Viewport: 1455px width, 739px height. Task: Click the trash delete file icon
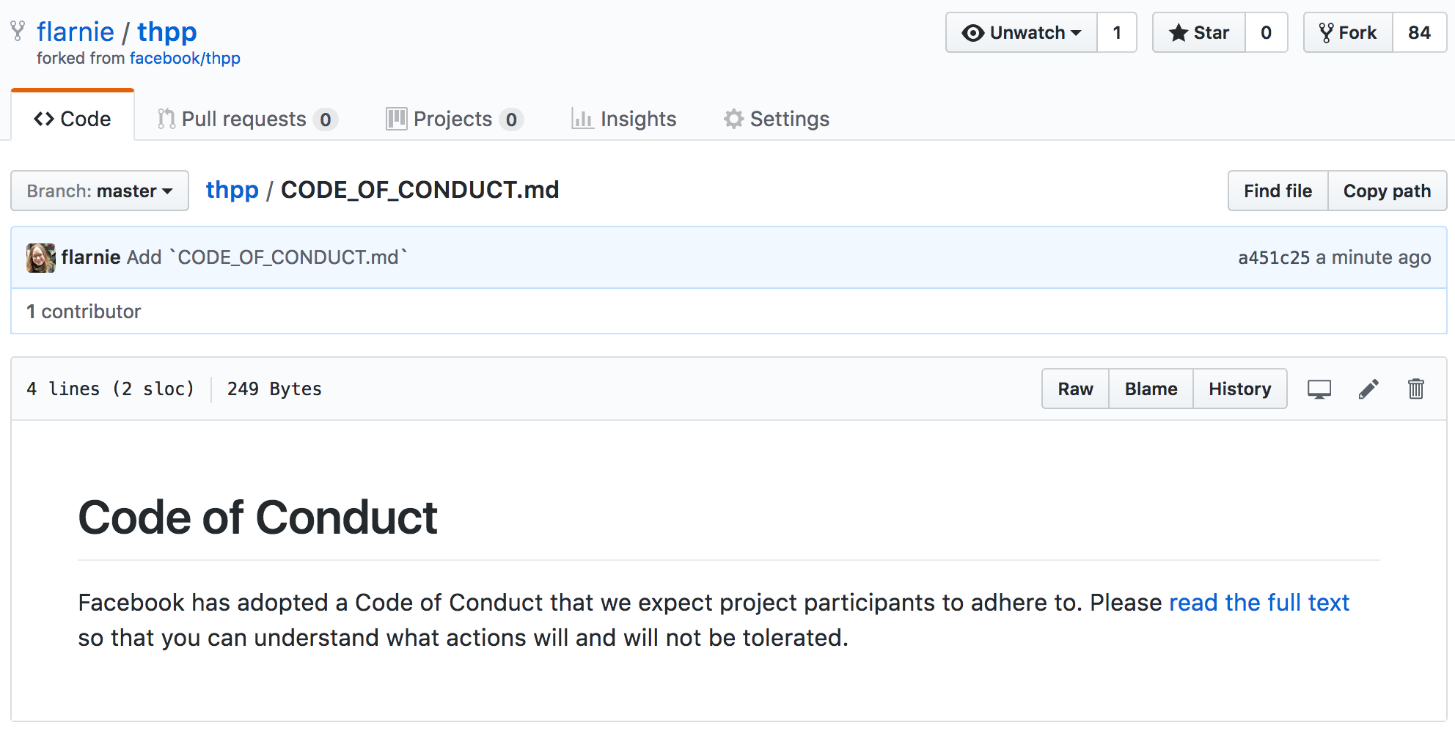click(1415, 389)
